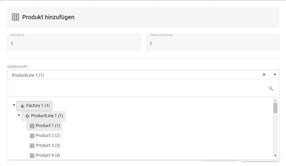Click the scrollbar down arrow in tree list
Image resolution: width=286 pixels, height=166 pixels.
tap(275, 156)
